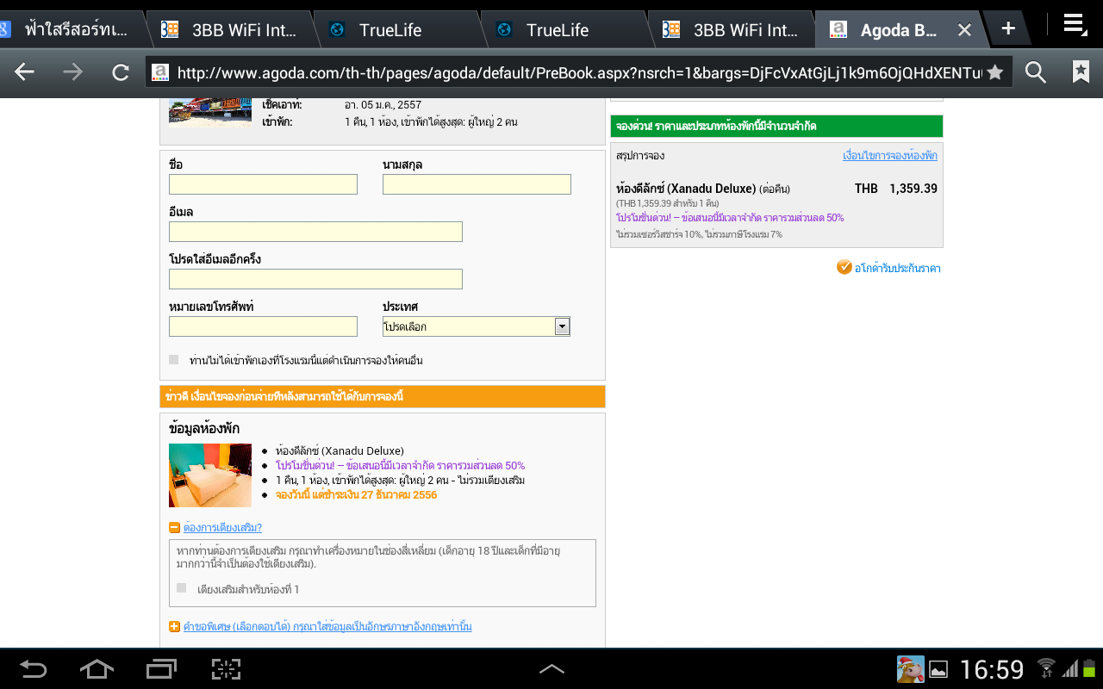Tick the extra bed for room 1 checkbox
1103x689 pixels.
181,588
